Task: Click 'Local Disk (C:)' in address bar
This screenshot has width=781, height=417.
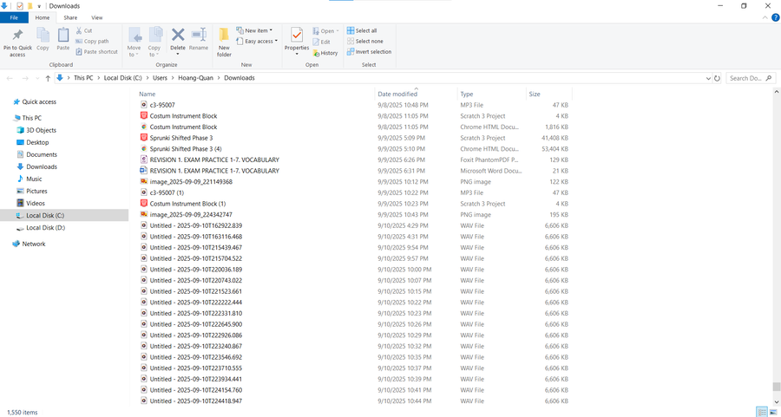Action: [x=122, y=78]
